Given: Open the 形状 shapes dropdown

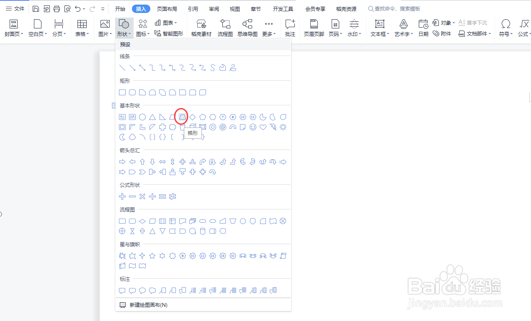Looking at the screenshot, I should click(124, 28).
